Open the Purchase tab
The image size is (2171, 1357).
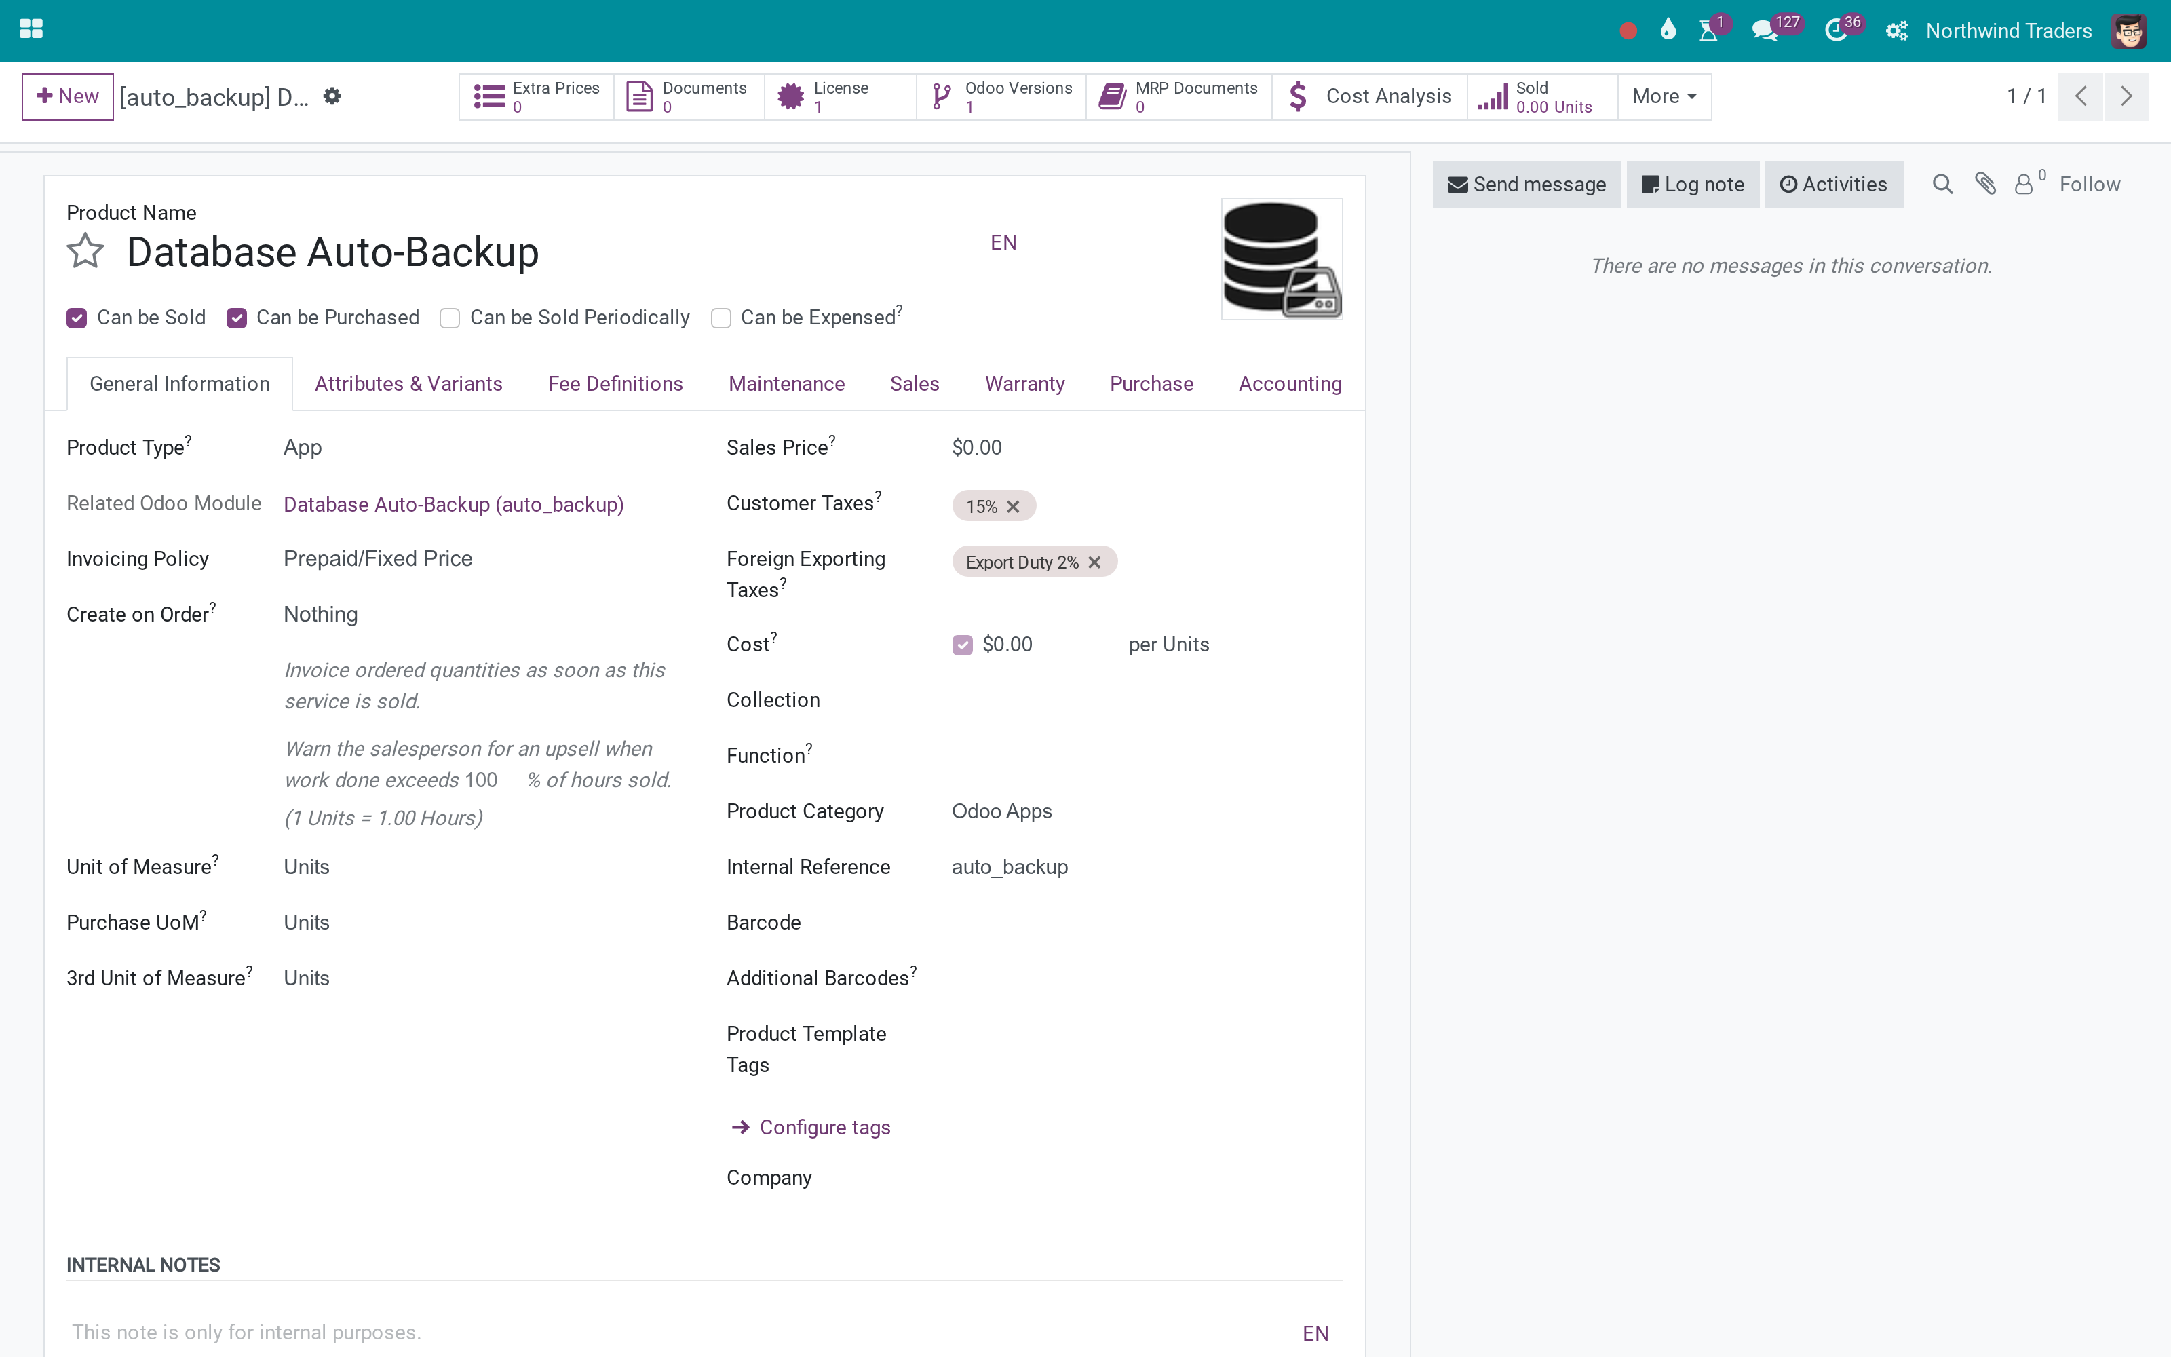tap(1151, 384)
